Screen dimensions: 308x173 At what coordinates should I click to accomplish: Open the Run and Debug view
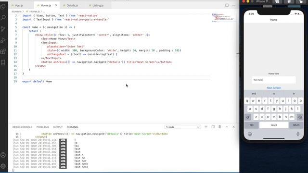tap(3, 40)
